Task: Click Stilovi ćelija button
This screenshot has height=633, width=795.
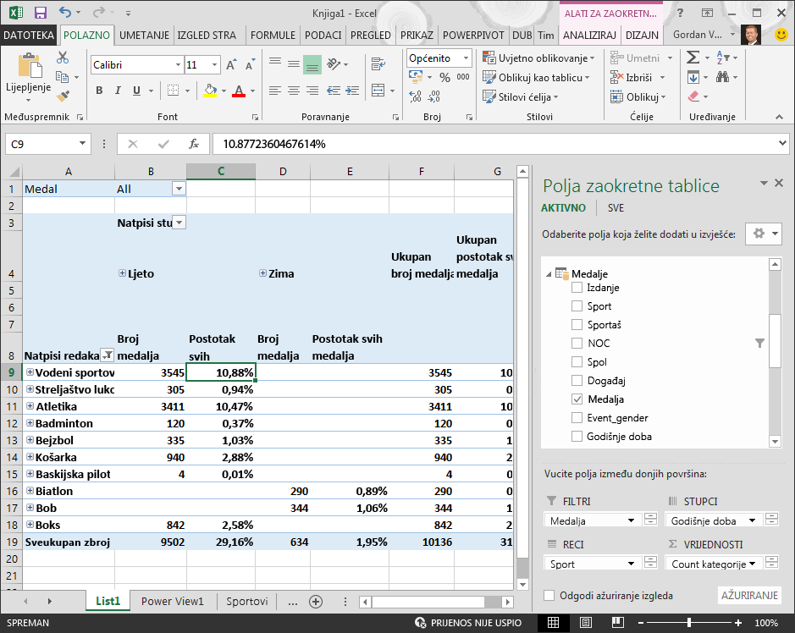Action: point(521,96)
